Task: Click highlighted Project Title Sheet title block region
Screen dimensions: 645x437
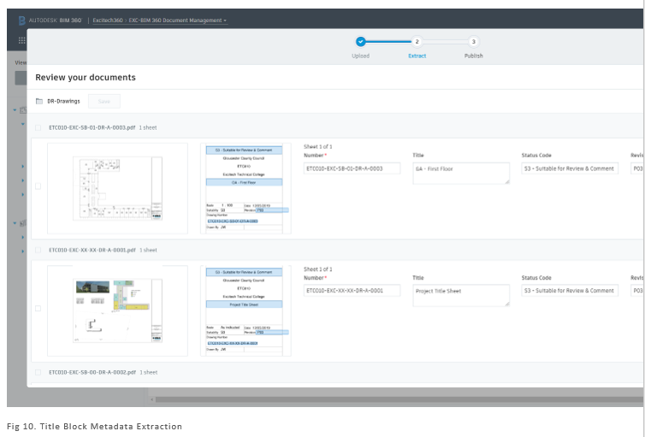Action: (244, 304)
